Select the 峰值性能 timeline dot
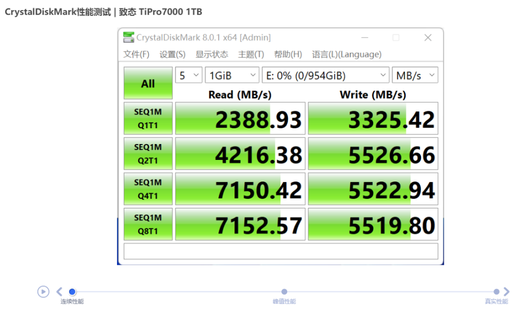This screenshot has height=315, width=527. click(285, 291)
